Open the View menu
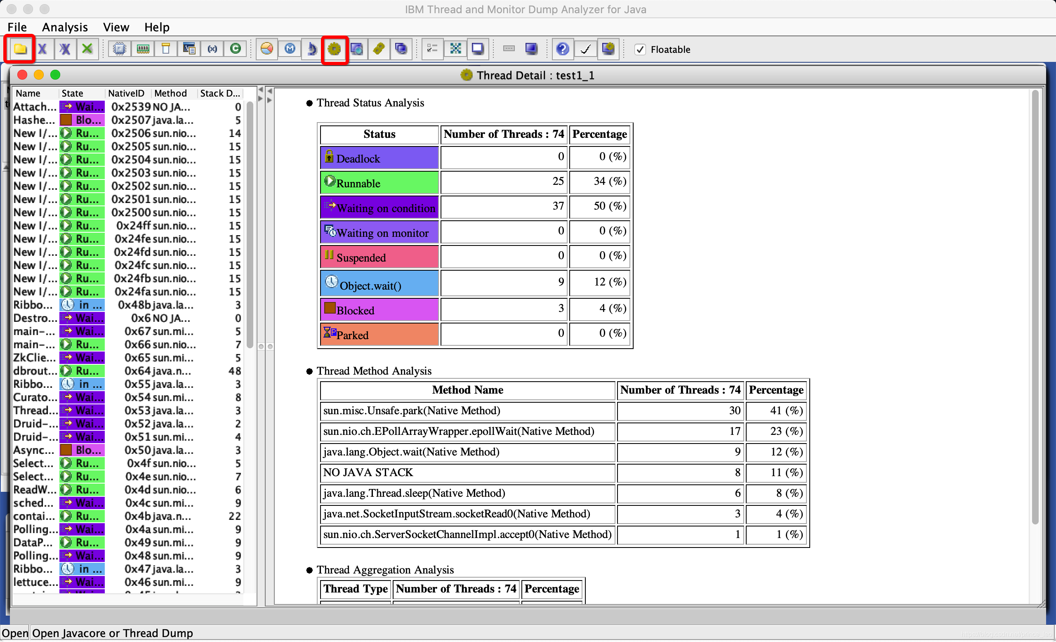Image resolution: width=1056 pixels, height=642 pixels. pyautogui.click(x=116, y=27)
